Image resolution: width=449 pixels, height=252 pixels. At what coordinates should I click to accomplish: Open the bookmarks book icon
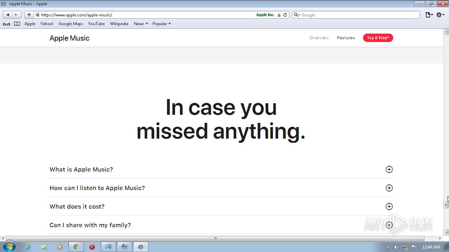tap(17, 24)
